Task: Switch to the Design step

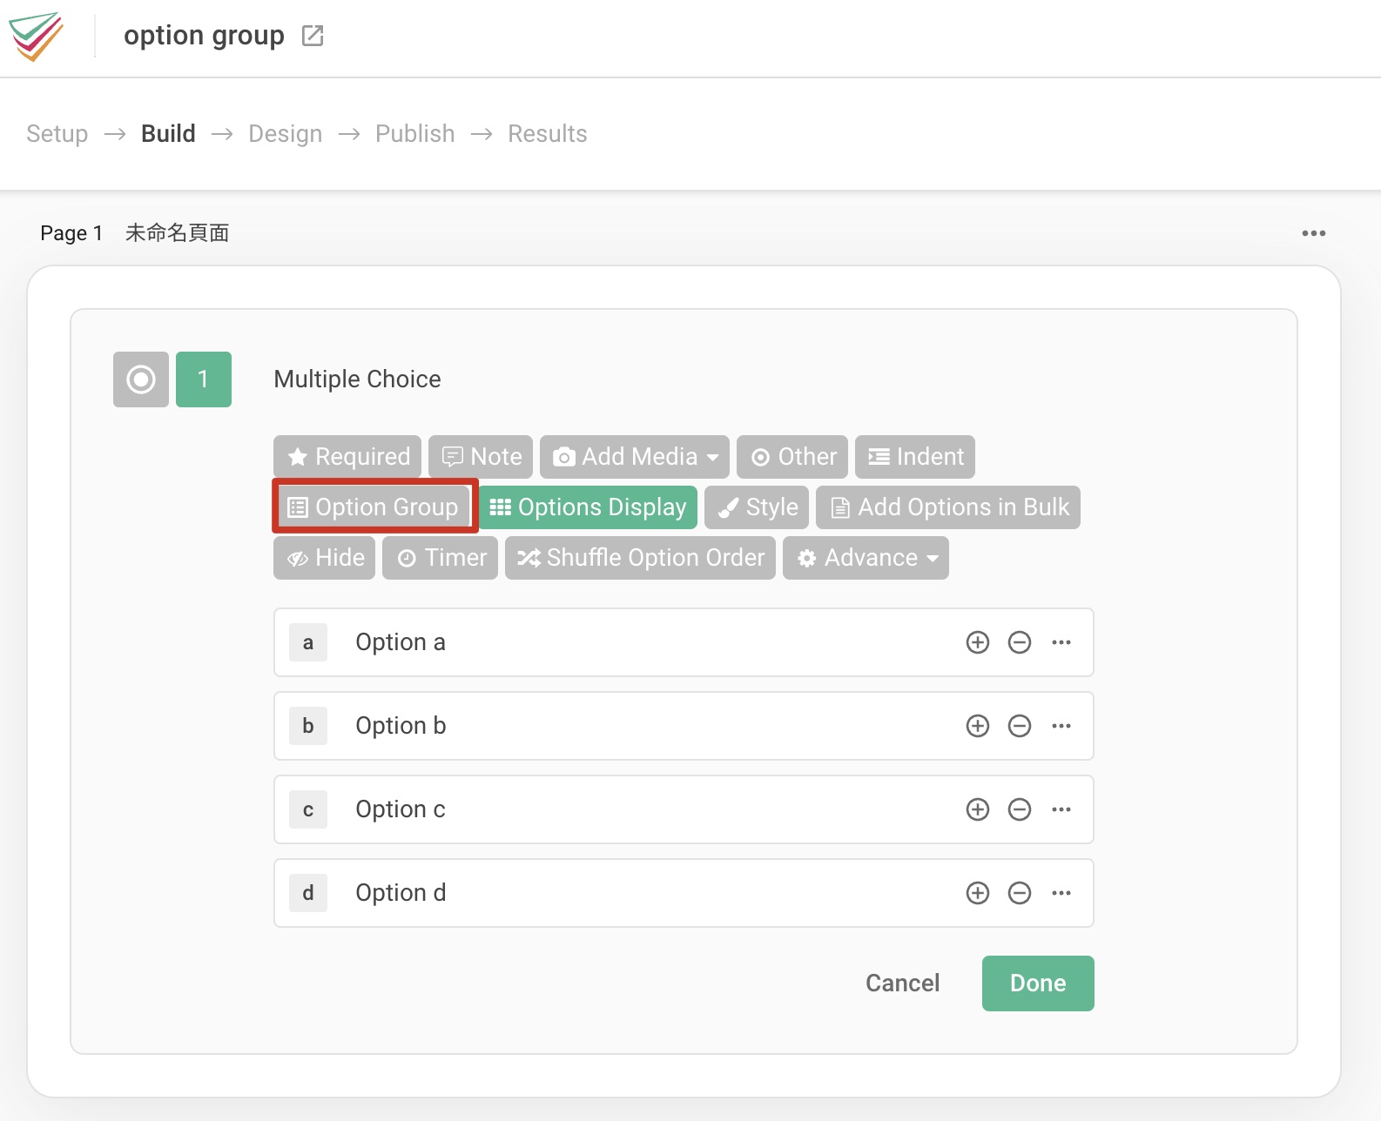Action: 285,133
